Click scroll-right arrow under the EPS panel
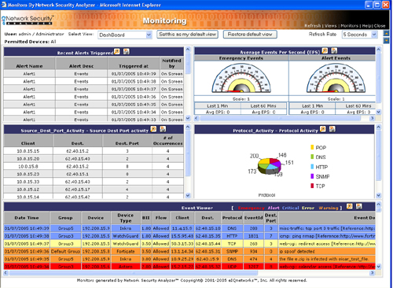 click(372, 118)
